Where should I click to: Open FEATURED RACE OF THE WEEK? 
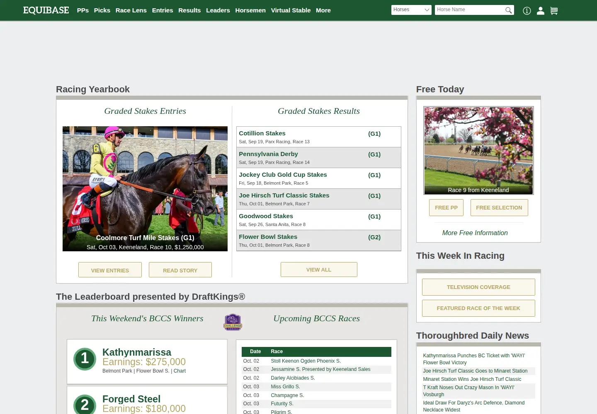(x=478, y=308)
